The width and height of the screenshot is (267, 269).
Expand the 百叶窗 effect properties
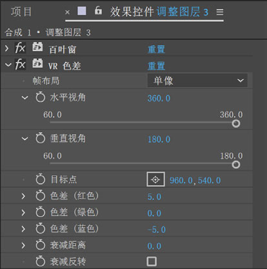pos(7,48)
